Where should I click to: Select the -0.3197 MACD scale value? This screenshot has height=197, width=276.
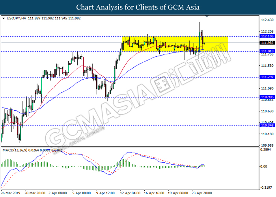pos(266,188)
